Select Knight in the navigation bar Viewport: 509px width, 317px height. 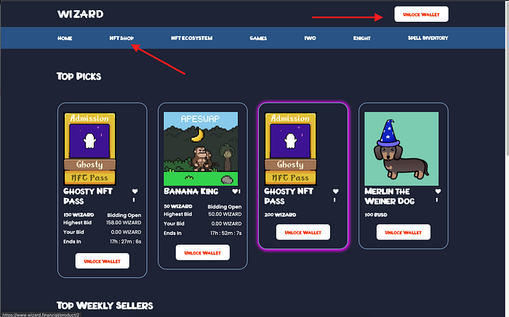[361, 38]
